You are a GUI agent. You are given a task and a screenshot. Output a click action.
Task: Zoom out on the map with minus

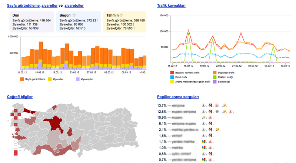16,154
